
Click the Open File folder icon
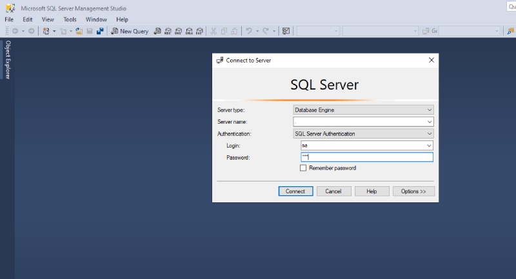[79, 31]
